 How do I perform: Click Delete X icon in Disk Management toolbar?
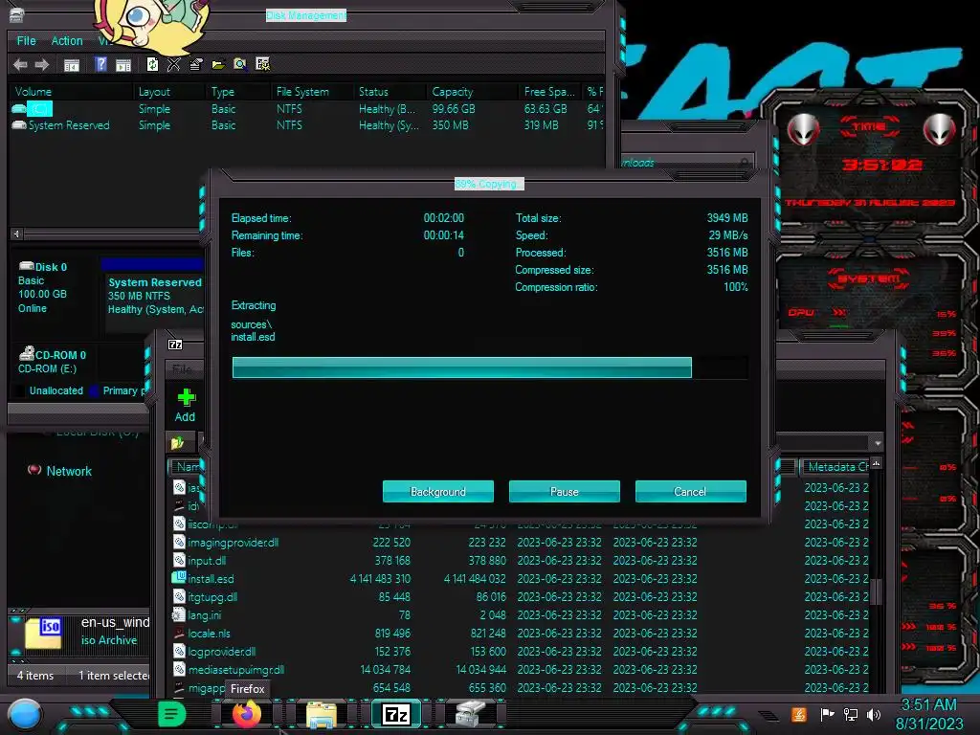coord(174,64)
